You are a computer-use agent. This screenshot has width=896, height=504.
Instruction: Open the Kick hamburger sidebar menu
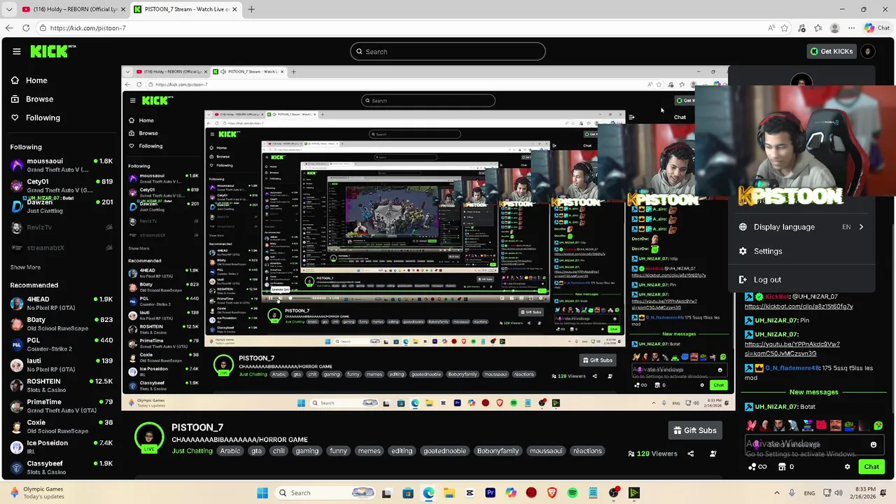17,51
